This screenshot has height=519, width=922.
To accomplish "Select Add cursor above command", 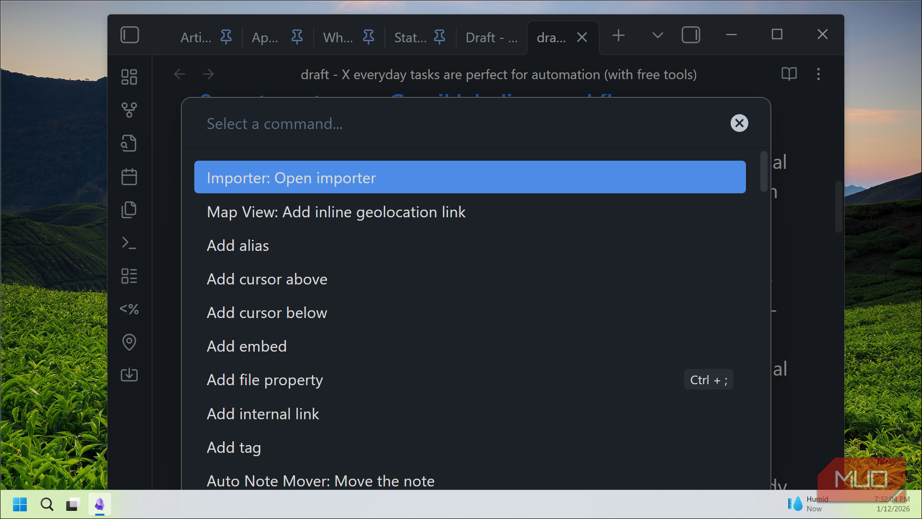I will click(x=470, y=279).
